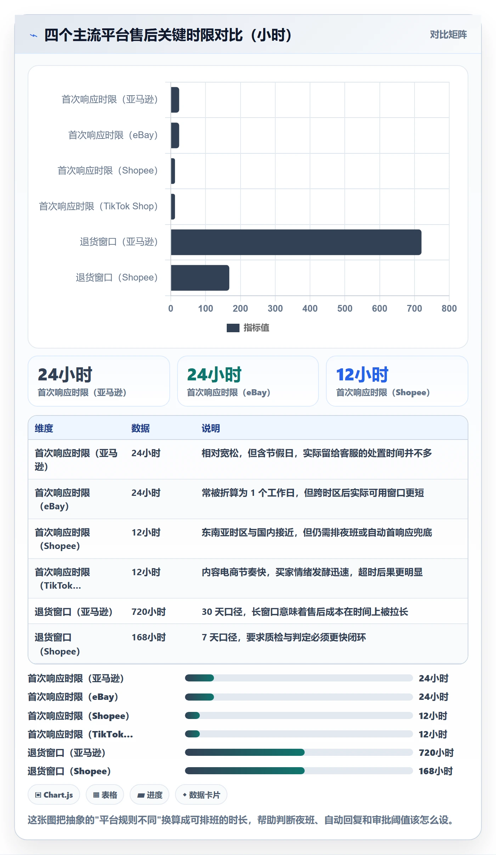496x855 pixels.
Task: Select the 进度 tag chip
Action: click(x=150, y=795)
